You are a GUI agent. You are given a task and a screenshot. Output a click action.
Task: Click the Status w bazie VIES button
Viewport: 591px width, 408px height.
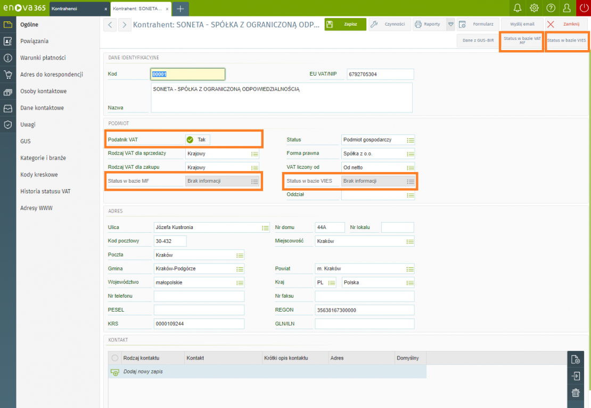[567, 40]
